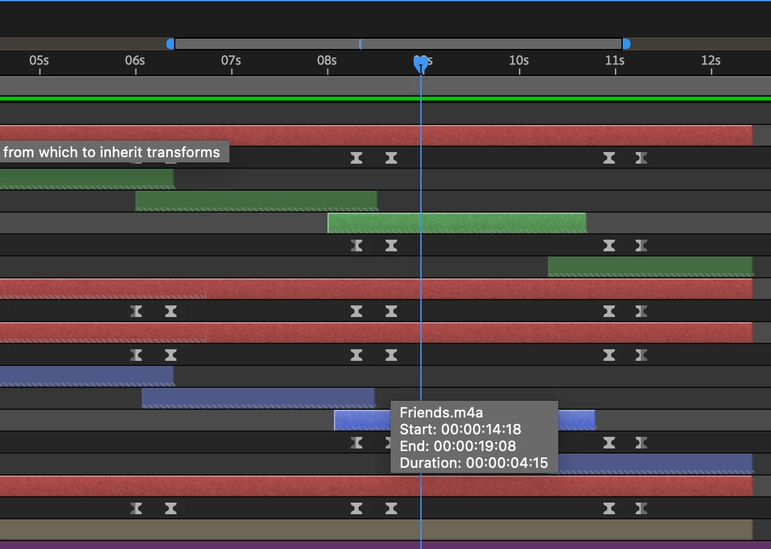Screen dimensions: 771x549
Task: Select the highlighted light green layer bar
Action: (x=457, y=223)
